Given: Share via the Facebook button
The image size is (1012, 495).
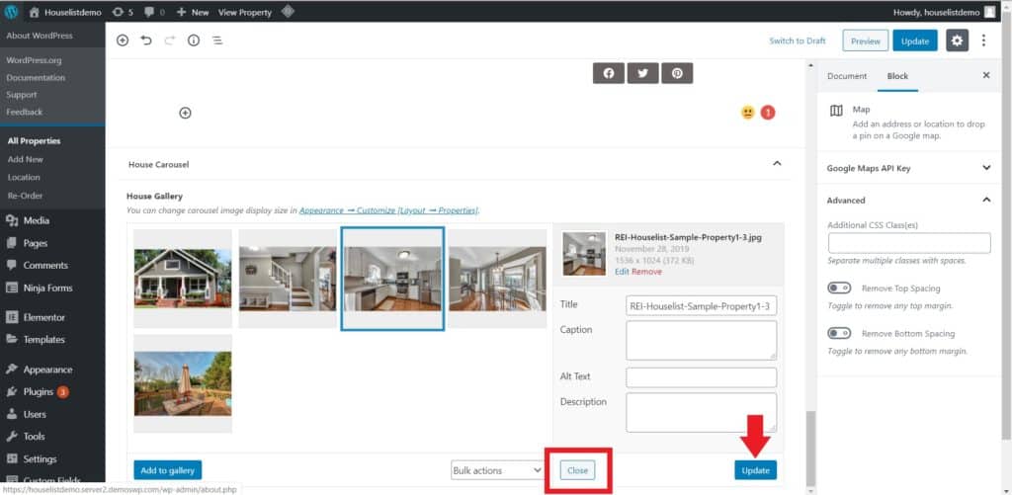Looking at the screenshot, I should 609,73.
